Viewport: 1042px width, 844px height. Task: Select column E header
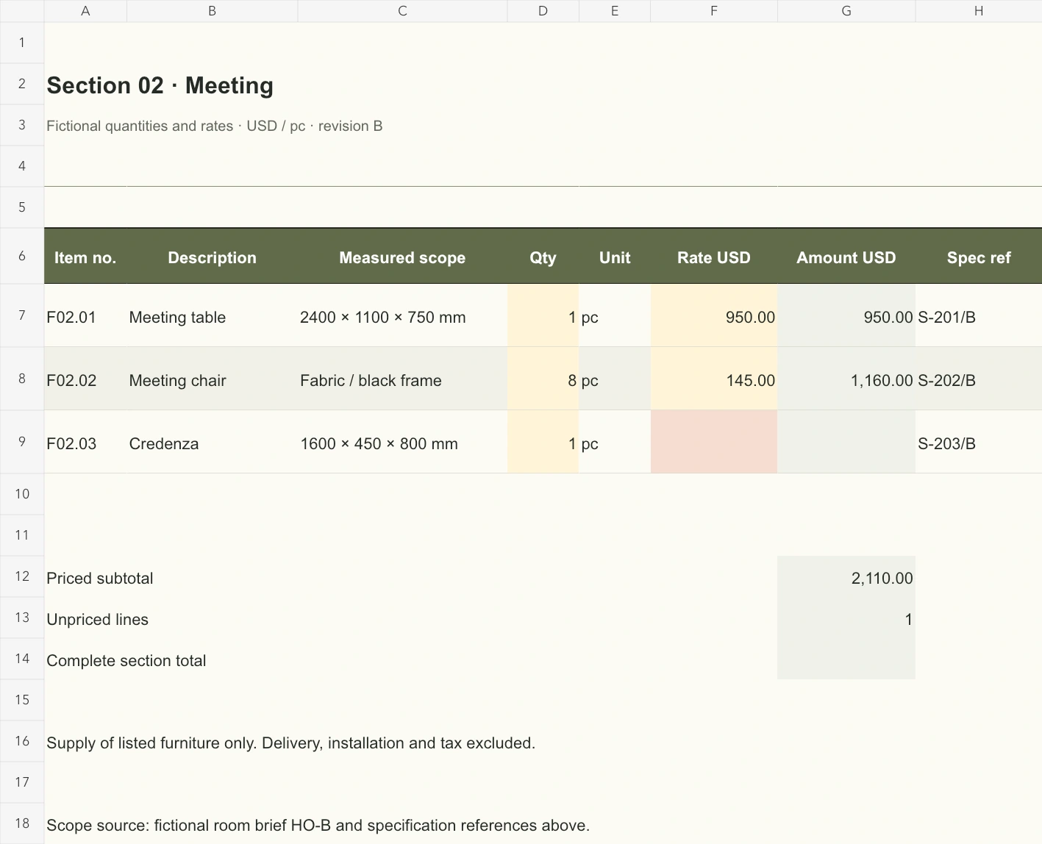615,11
